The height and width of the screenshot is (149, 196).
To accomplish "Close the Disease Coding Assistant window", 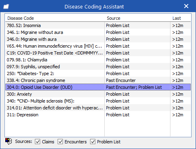I will tap(186, 6).
